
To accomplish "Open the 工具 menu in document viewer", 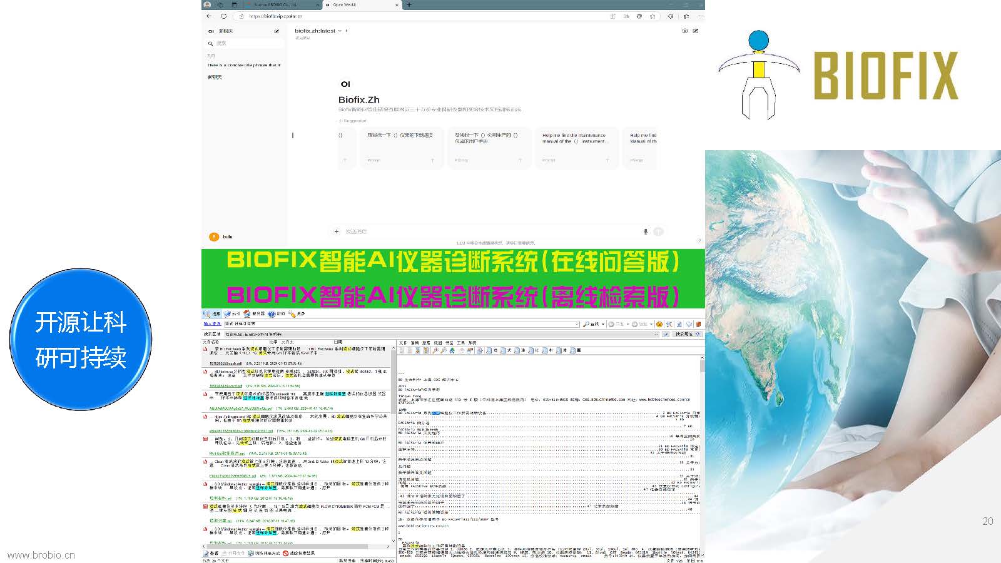I will [460, 343].
